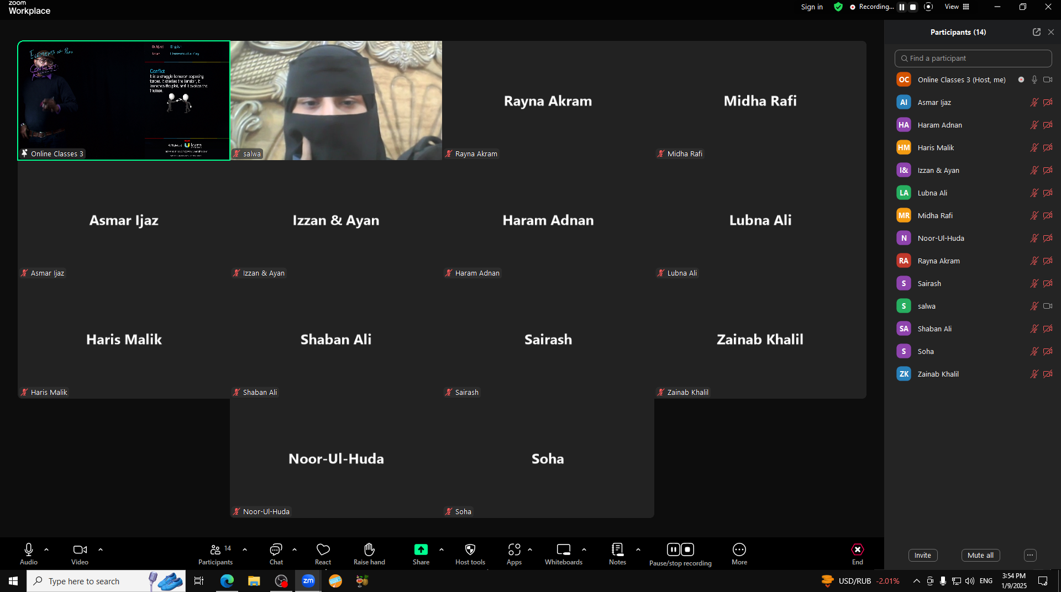
Task: Open the Windows notification center
Action: [1043, 581]
